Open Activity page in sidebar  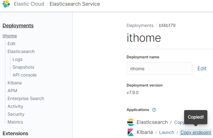15,106
